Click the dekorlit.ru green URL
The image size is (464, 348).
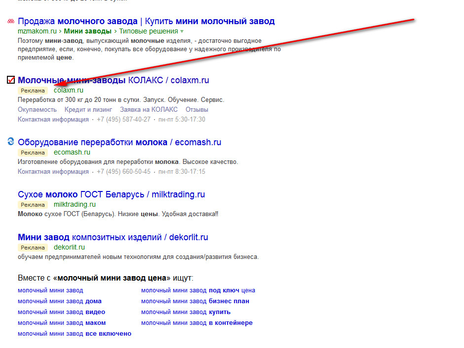[69, 247]
